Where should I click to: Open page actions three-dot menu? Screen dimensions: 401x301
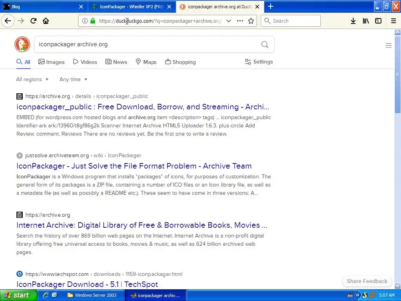(240, 21)
